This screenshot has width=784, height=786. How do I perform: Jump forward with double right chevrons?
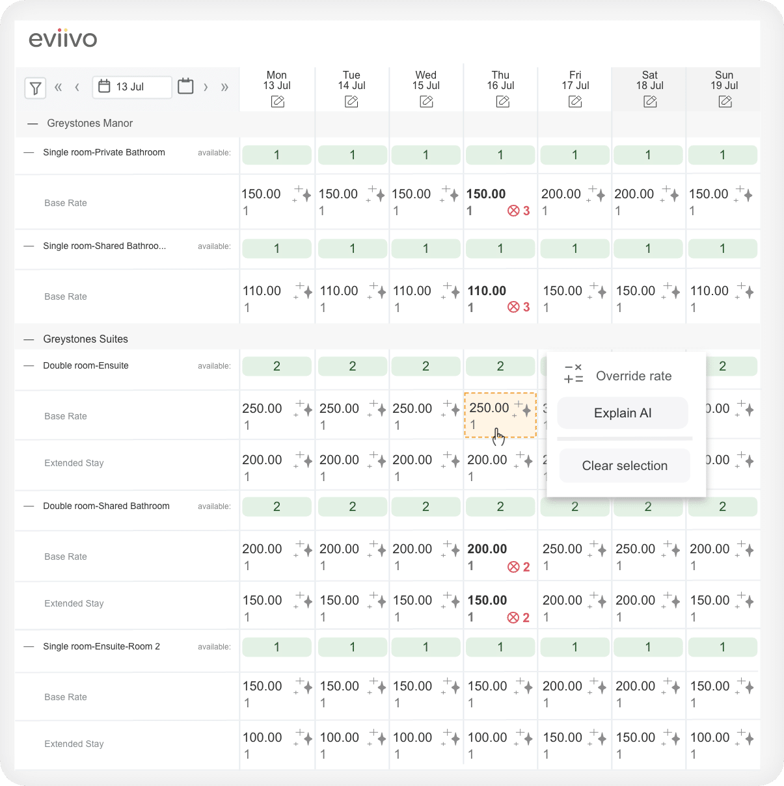click(224, 87)
